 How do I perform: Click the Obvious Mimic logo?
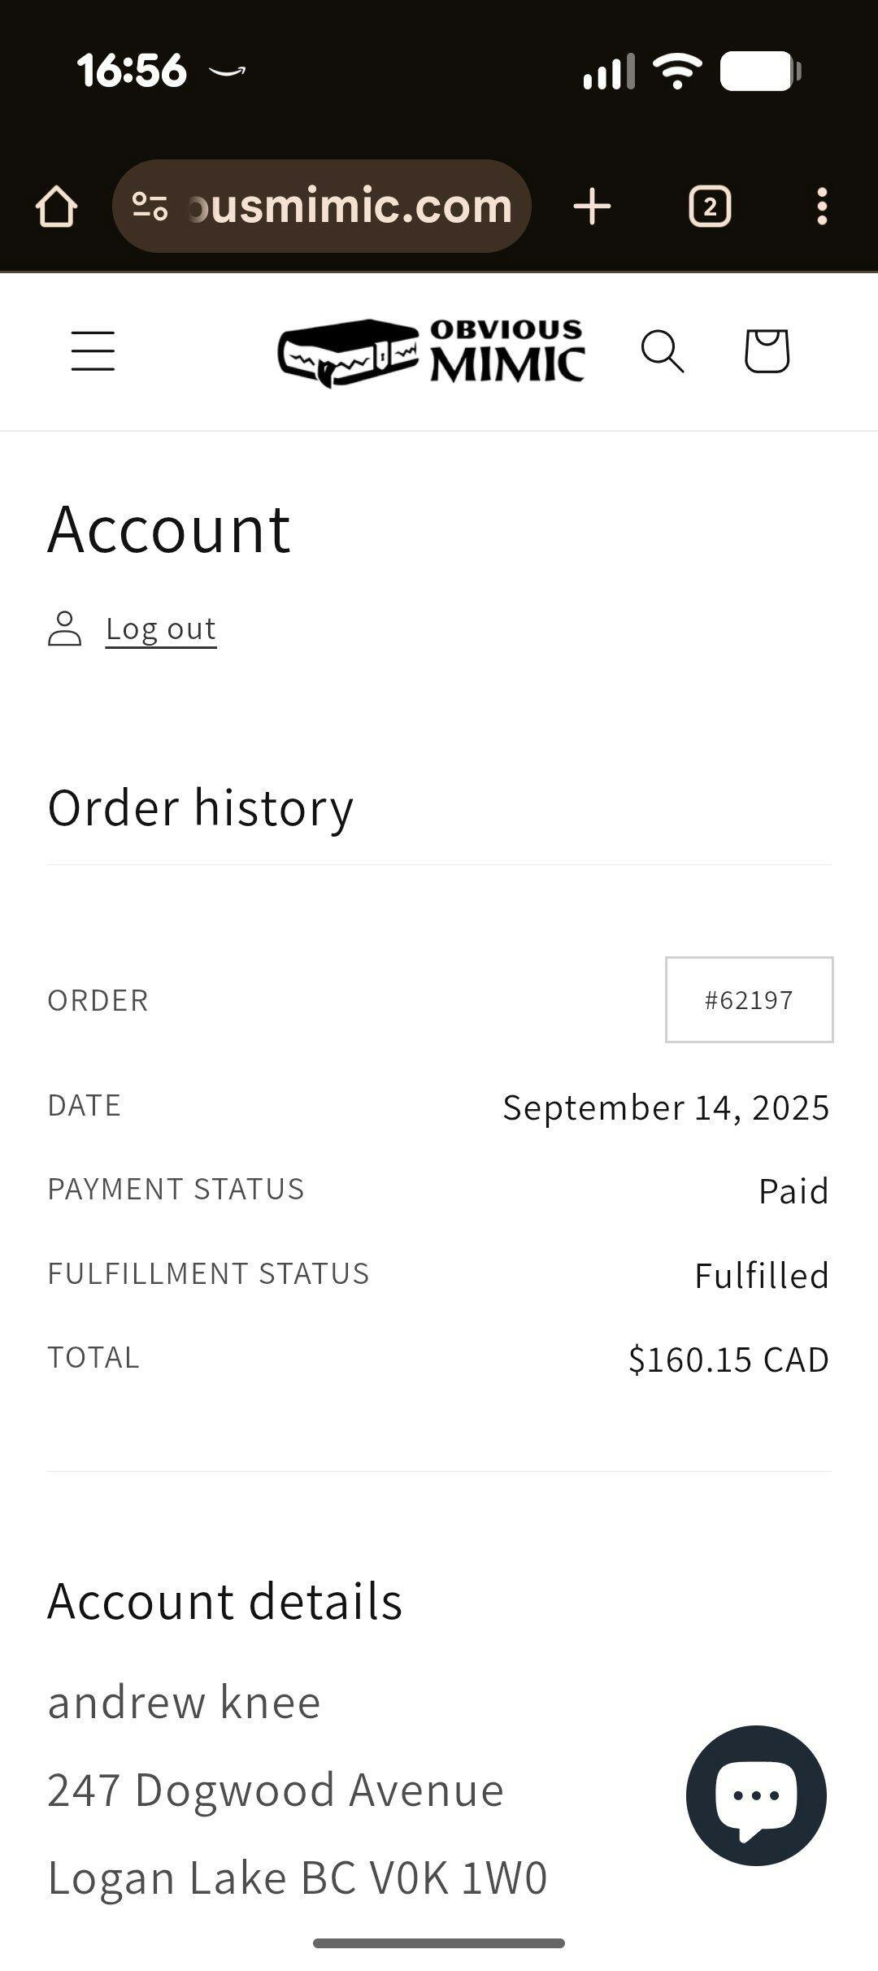(431, 351)
